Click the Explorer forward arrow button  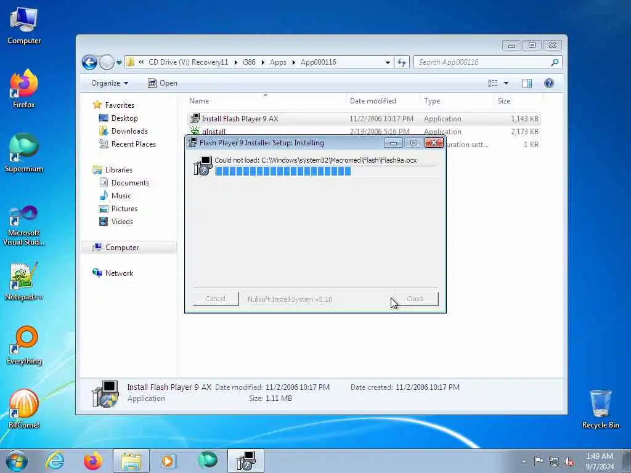pos(107,62)
